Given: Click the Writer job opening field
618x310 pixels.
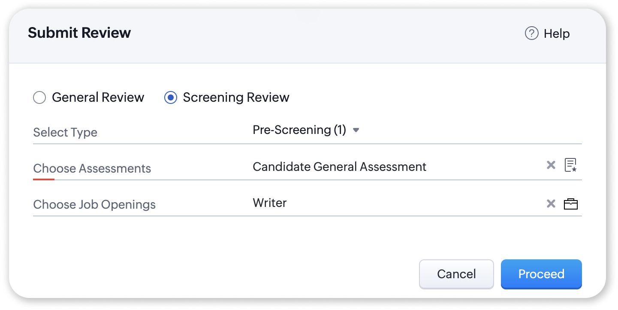Looking at the screenshot, I should 270,203.
